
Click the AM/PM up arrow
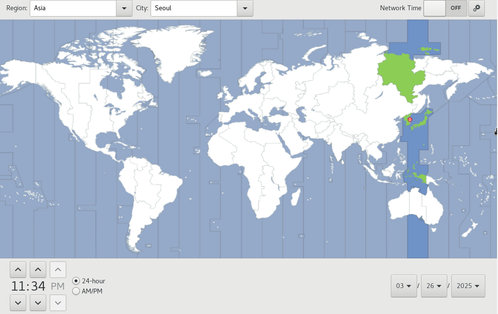click(58, 270)
